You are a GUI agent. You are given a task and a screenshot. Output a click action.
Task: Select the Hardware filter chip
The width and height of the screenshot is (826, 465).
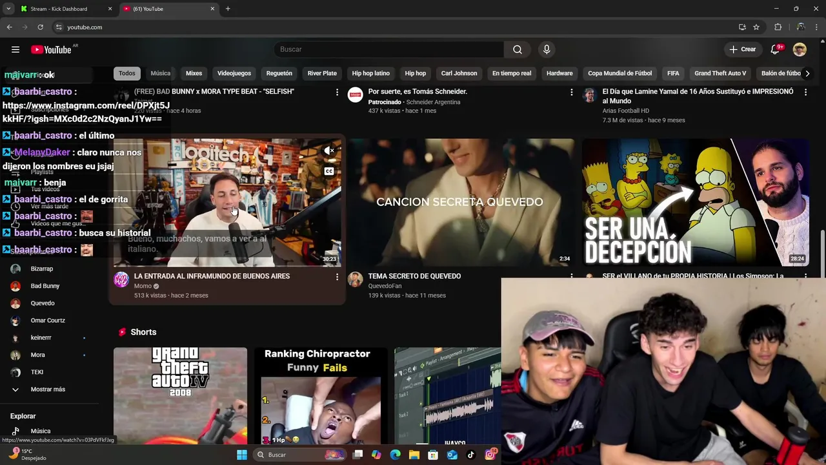(559, 73)
